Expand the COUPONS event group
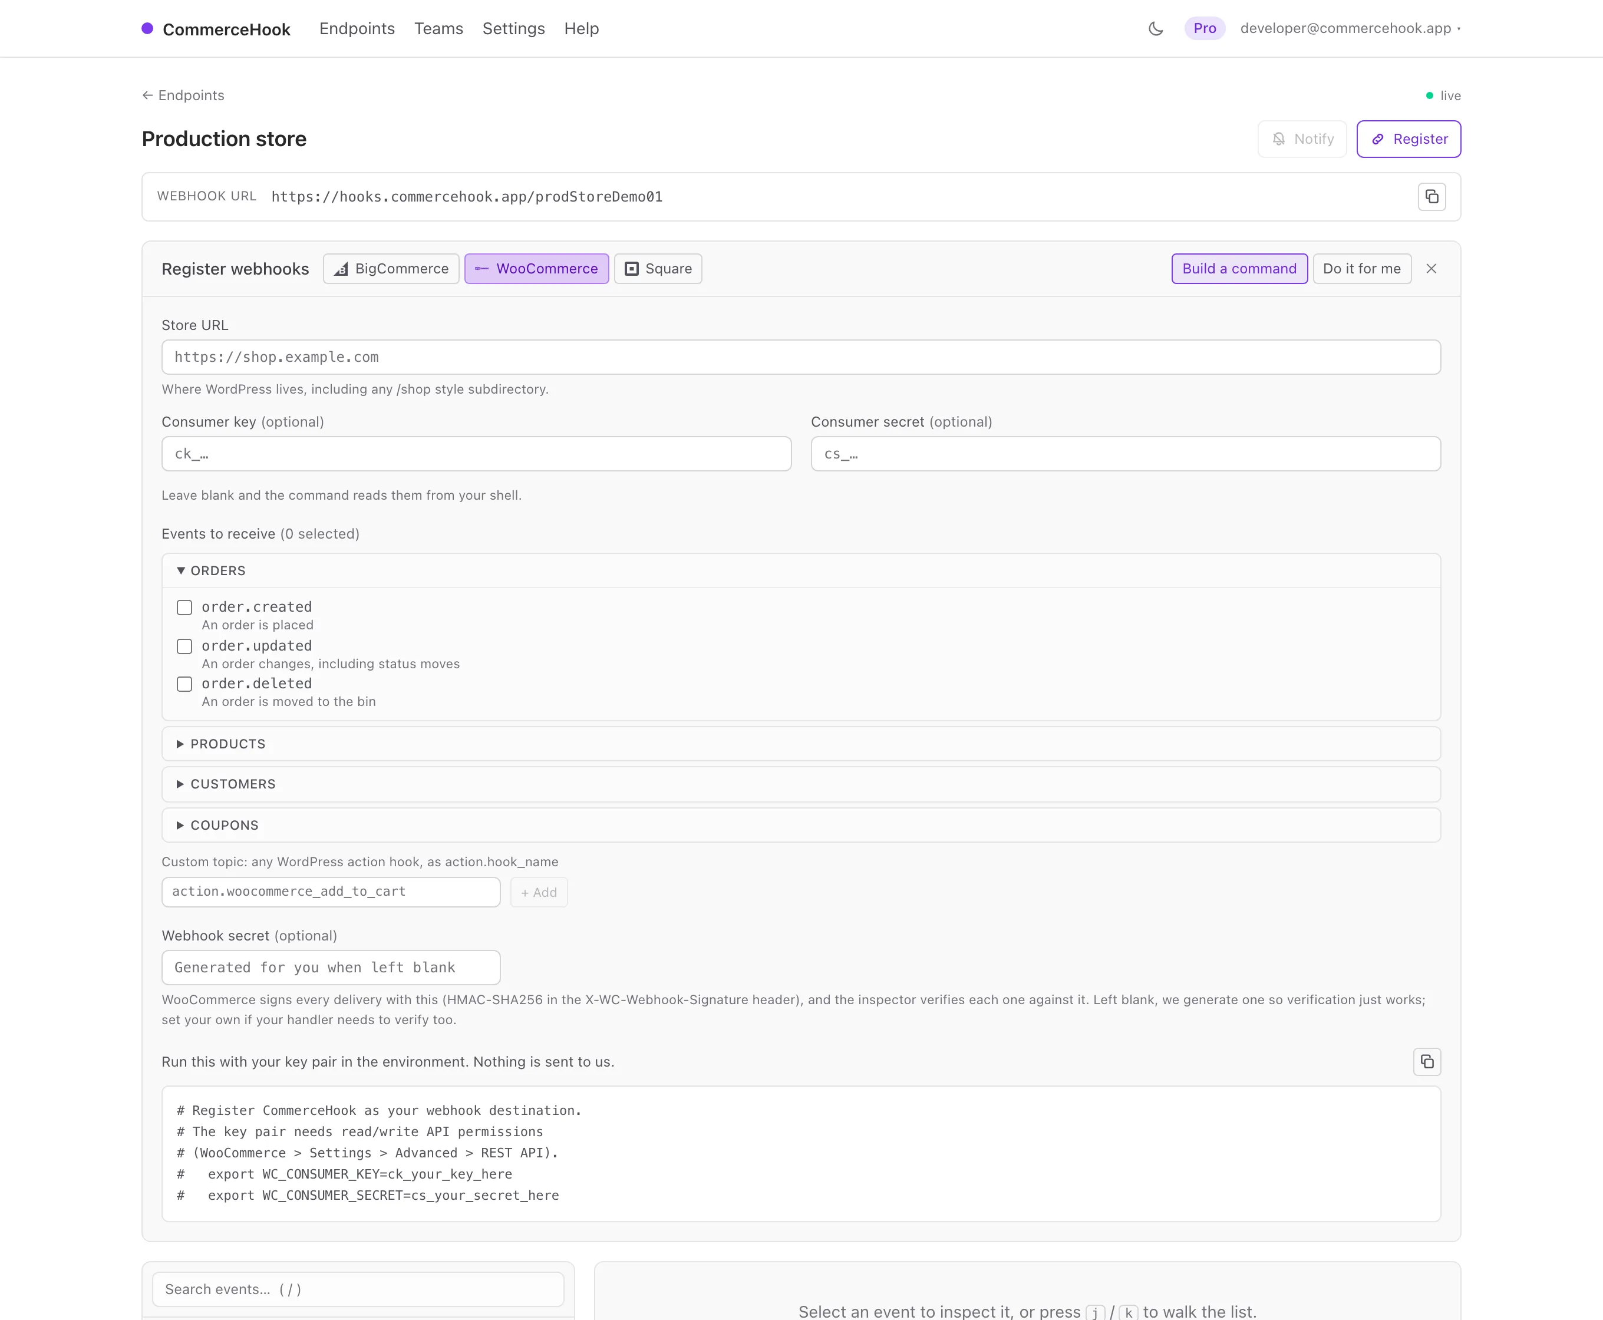The width and height of the screenshot is (1603, 1320). [801, 825]
